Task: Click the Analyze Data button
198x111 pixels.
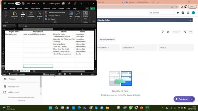Action: (85, 15)
